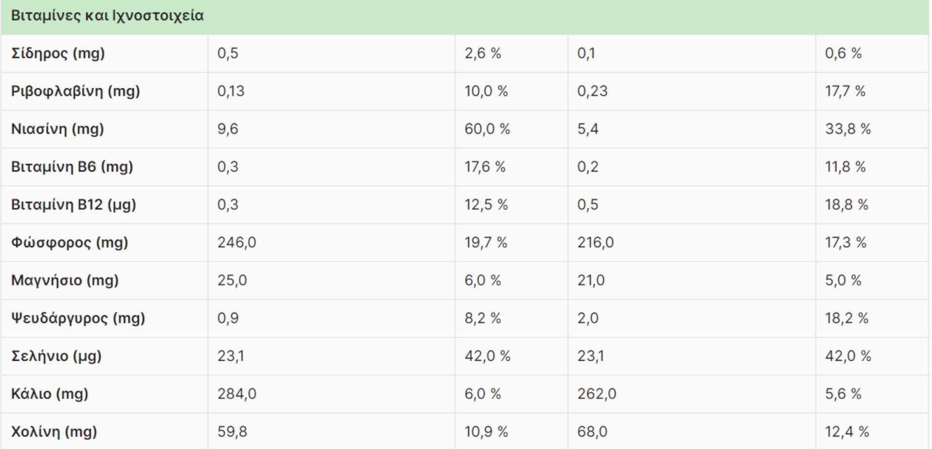Screen dimensions: 932x449
Task: Select the Νιασίνη (mg) label cell
Action: [x=57, y=129]
